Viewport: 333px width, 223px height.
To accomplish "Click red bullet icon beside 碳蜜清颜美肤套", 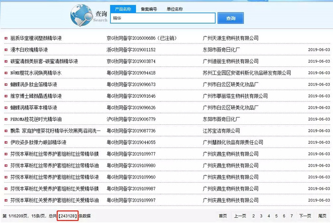I will click(6, 61).
